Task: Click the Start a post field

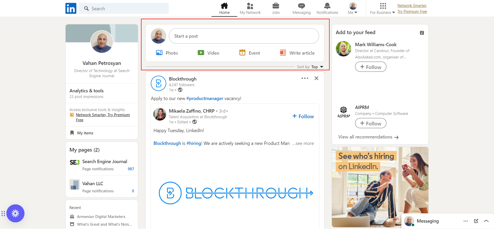Action: tap(244, 36)
